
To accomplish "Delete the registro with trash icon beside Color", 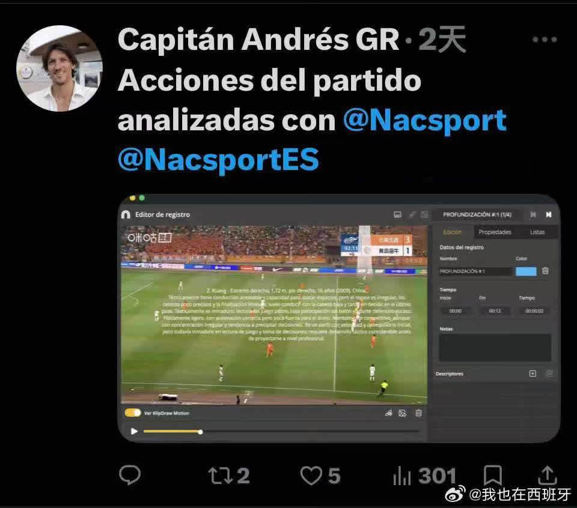I will point(545,271).
